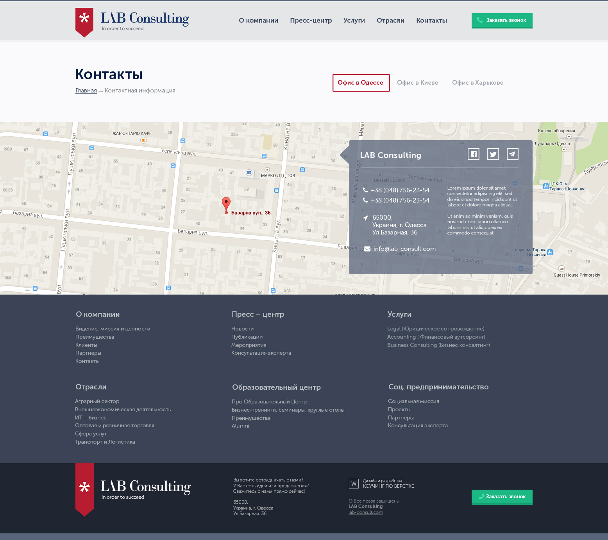Open the Проекты footer link
This screenshot has width=608, height=540.
[x=399, y=410]
